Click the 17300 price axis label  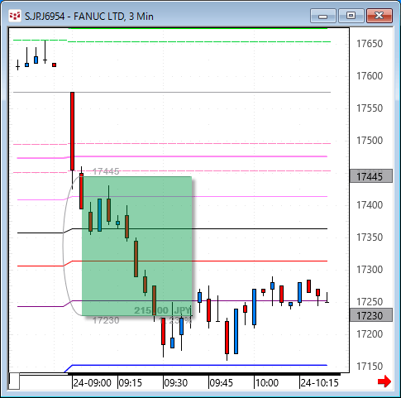tap(370, 270)
